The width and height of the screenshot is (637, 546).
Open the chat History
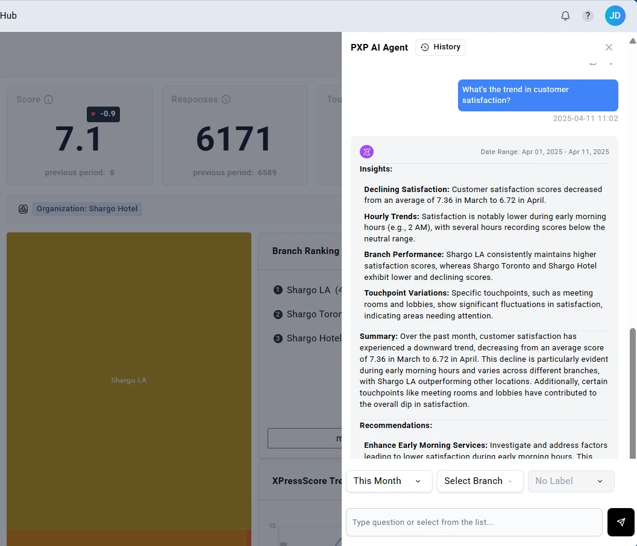pos(441,47)
